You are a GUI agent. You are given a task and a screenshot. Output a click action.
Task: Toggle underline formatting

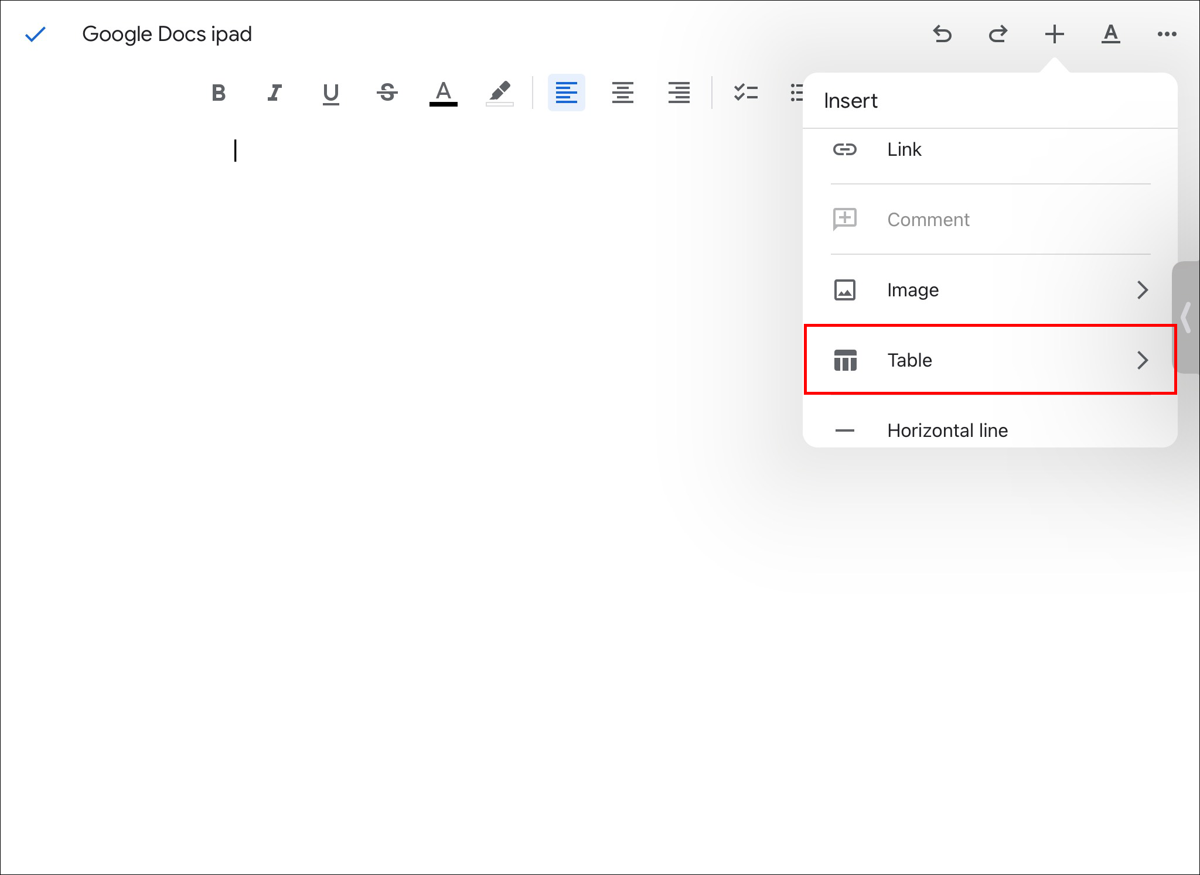pos(331,93)
